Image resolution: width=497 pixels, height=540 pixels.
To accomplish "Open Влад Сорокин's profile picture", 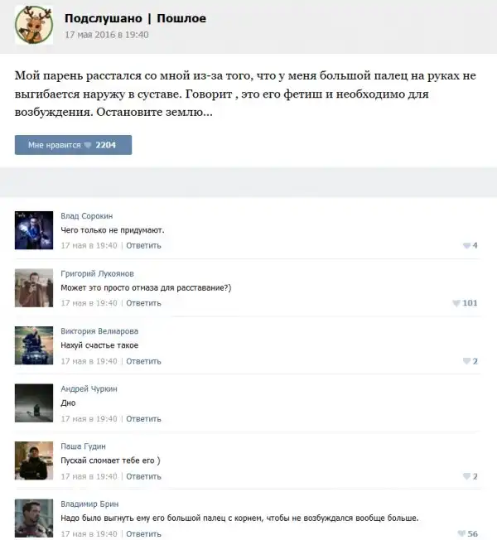I will click(x=34, y=230).
